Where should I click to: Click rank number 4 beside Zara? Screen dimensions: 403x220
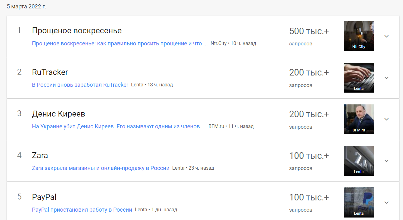(19, 155)
